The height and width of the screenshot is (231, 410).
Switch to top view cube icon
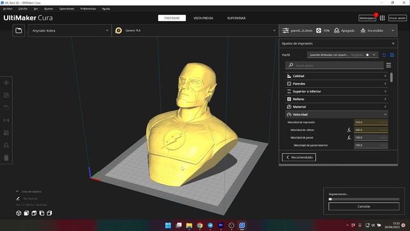(x=34, y=213)
